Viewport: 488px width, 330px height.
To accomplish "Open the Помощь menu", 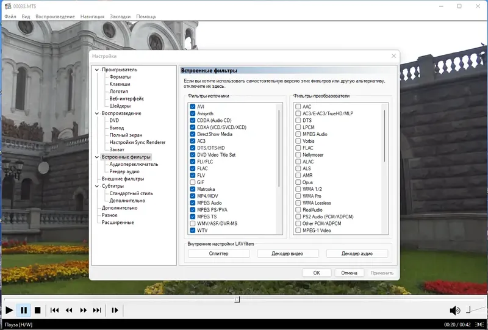I will click(x=146, y=16).
